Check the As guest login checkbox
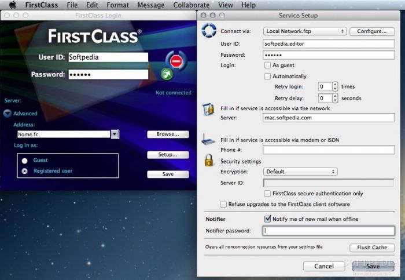The image size is (405, 280). point(267,65)
